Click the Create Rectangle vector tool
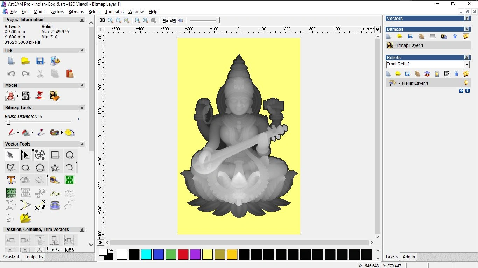 coord(55,155)
